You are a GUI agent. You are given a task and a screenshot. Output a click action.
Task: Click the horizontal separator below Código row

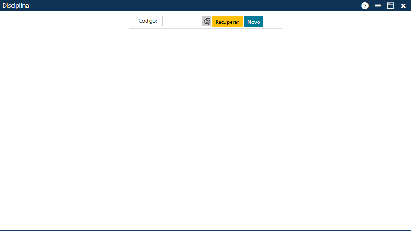[205, 29]
